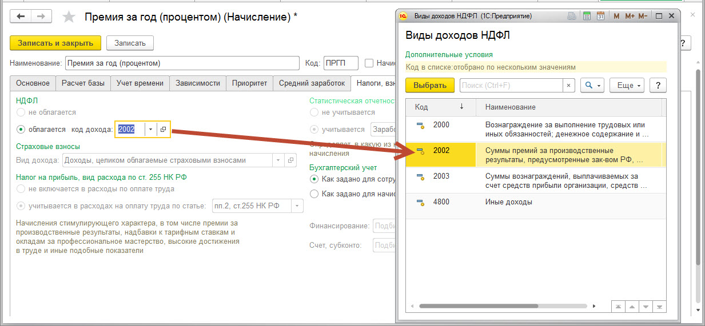Click the код дохода field value 2002
This screenshot has width=705, height=326.
coord(130,130)
